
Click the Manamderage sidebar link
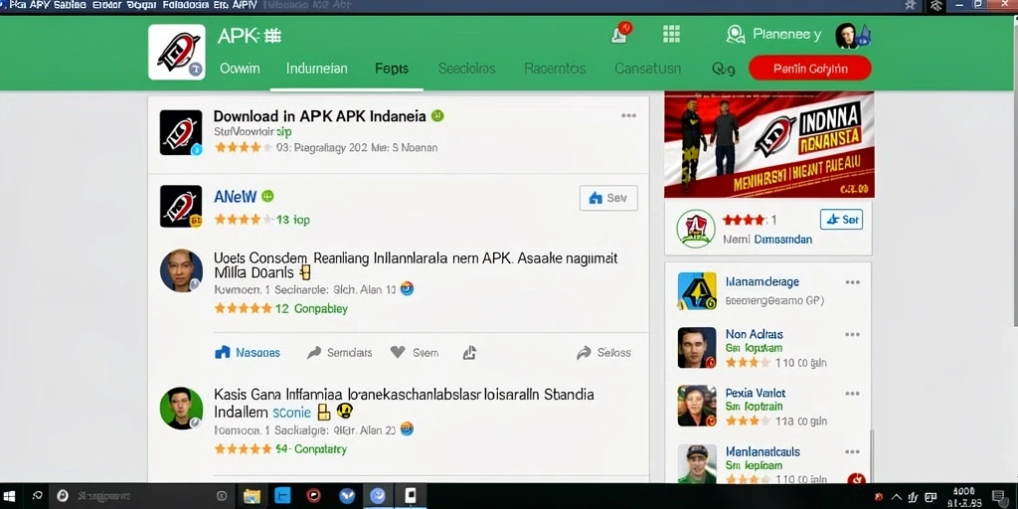pyautogui.click(x=763, y=281)
